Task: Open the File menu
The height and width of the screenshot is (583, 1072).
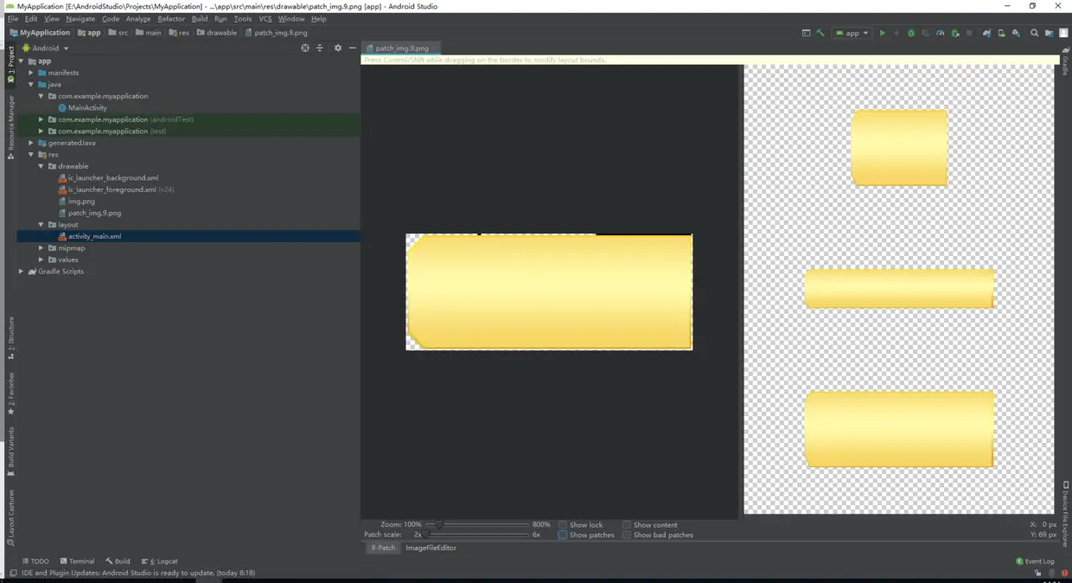Action: point(13,18)
